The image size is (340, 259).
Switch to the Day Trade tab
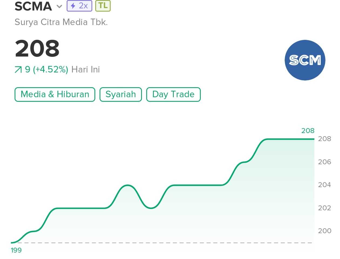point(173,94)
